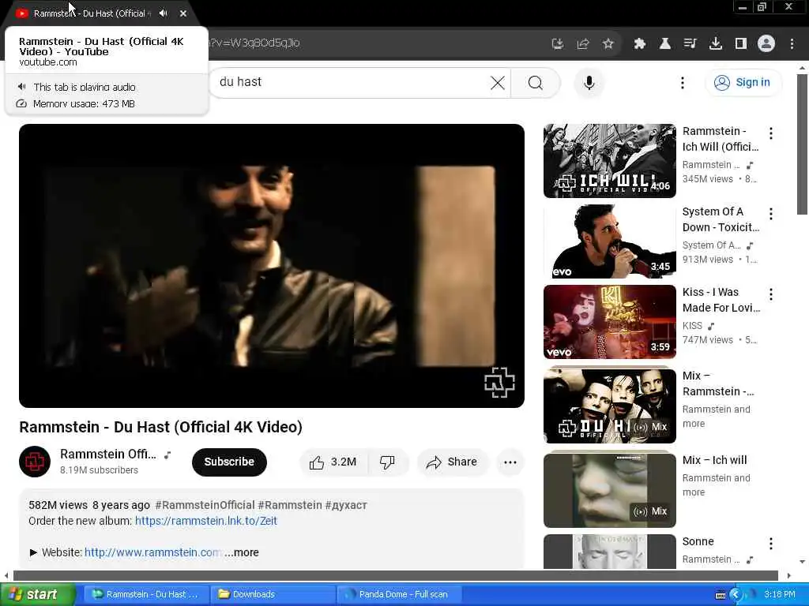This screenshot has width=809, height=606.
Task: Open more actions ellipsis below video
Action: tap(510, 462)
